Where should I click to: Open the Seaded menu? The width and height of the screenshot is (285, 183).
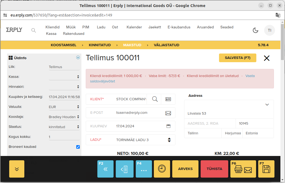[x=227, y=27]
